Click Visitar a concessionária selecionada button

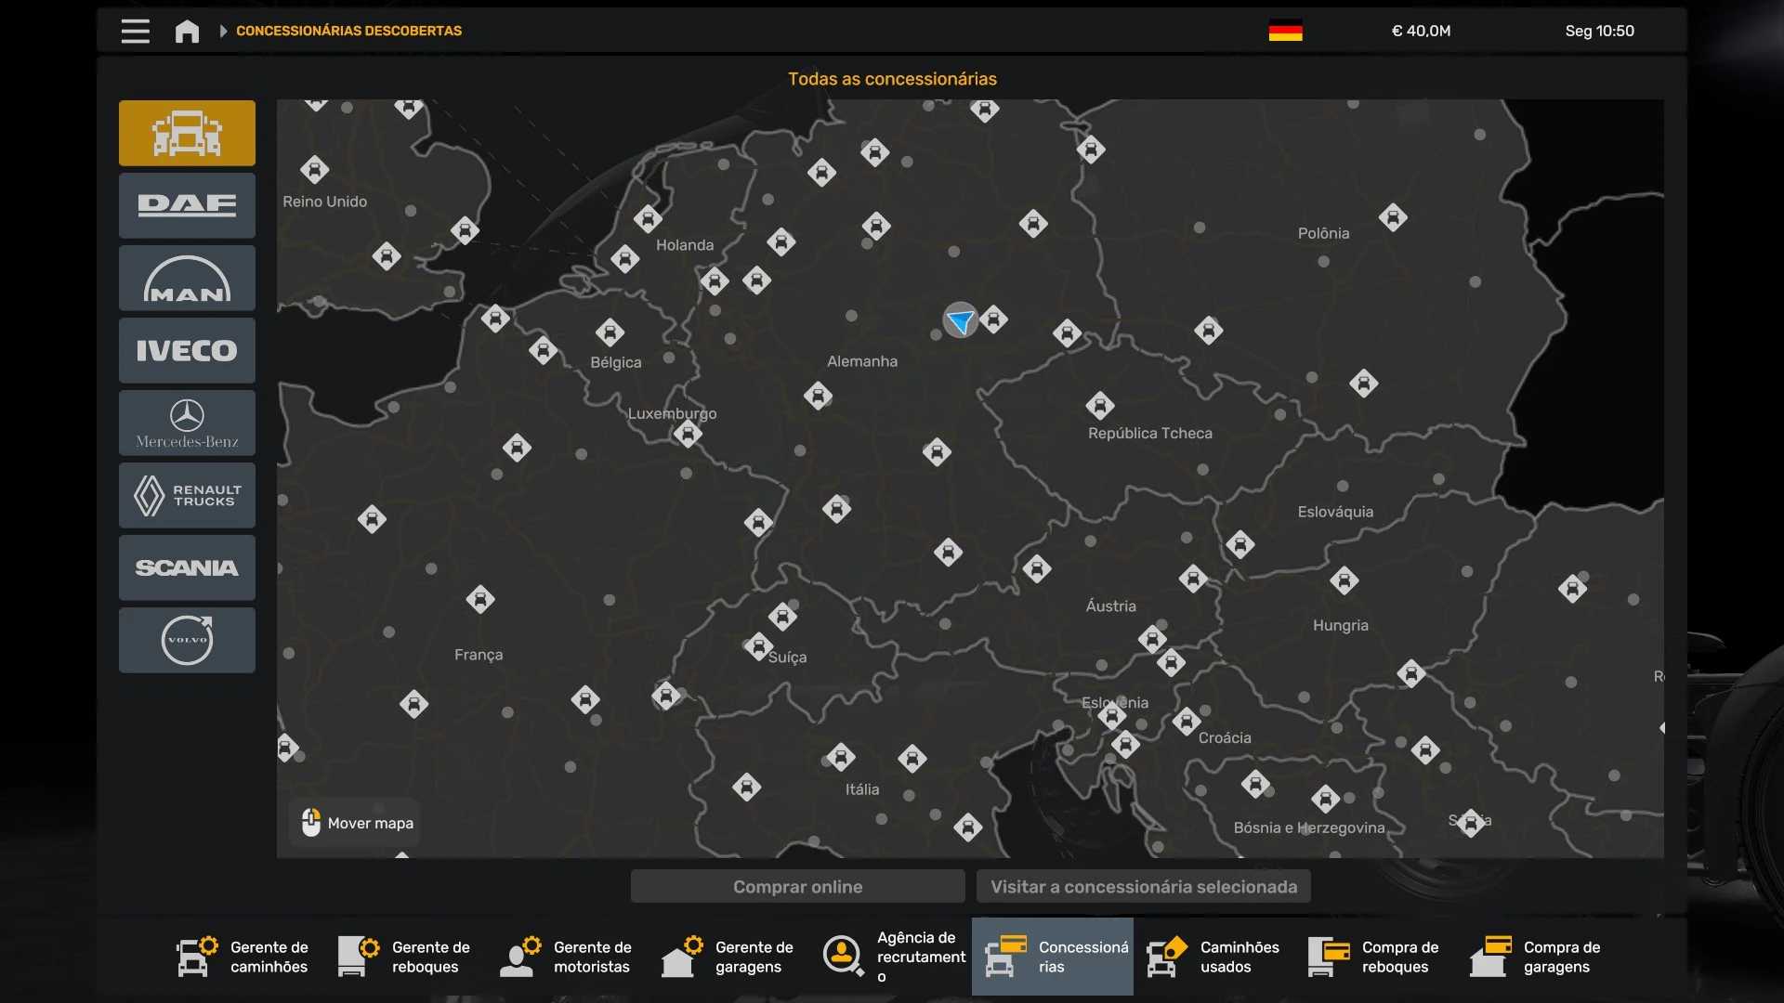(1143, 887)
